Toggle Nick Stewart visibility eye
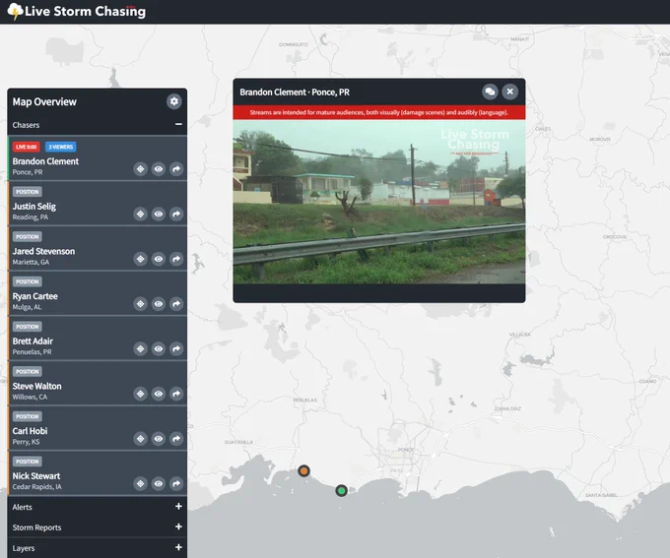Viewport: 670px width, 558px height. (x=158, y=484)
